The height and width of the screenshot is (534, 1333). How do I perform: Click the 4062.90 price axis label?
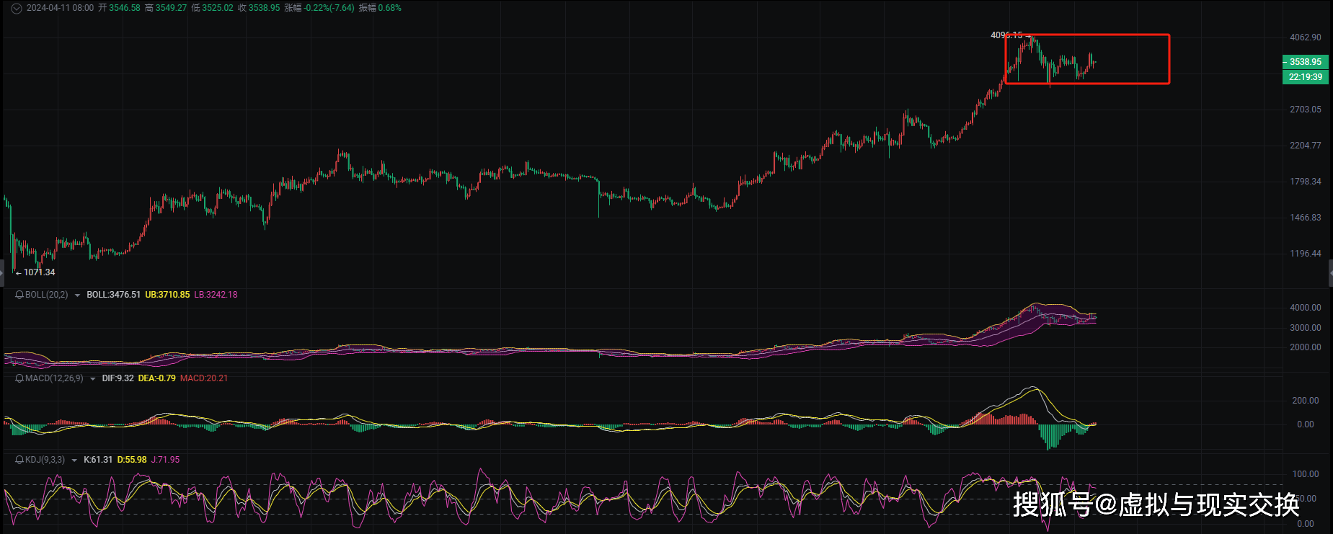pyautogui.click(x=1305, y=37)
